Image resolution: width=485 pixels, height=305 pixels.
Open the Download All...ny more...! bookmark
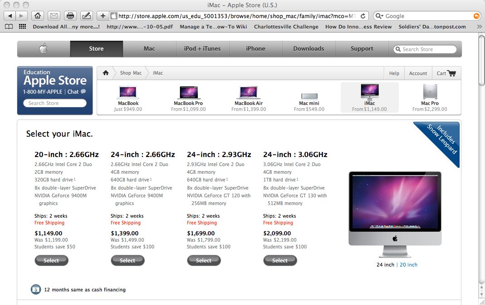(x=66, y=27)
